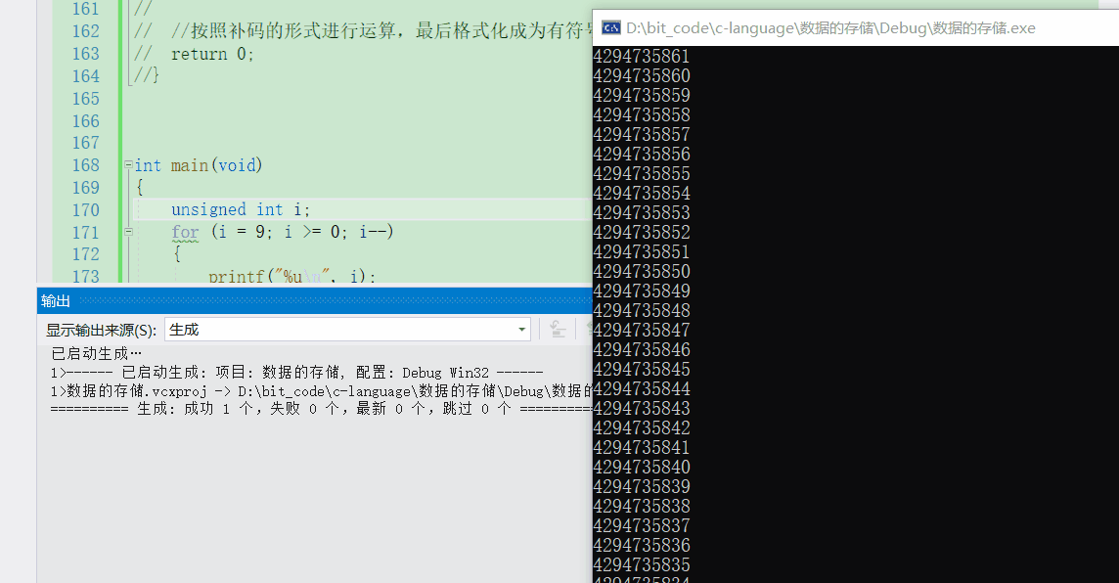Click the go-to-message icon in Output toolbar
The image size is (1119, 583).
558,330
